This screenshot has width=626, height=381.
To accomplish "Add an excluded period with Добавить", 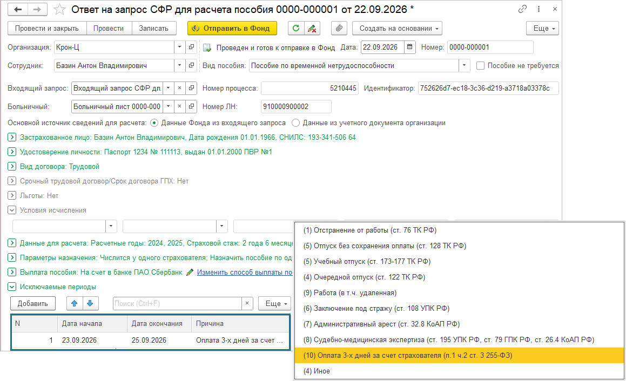I will 33,304.
